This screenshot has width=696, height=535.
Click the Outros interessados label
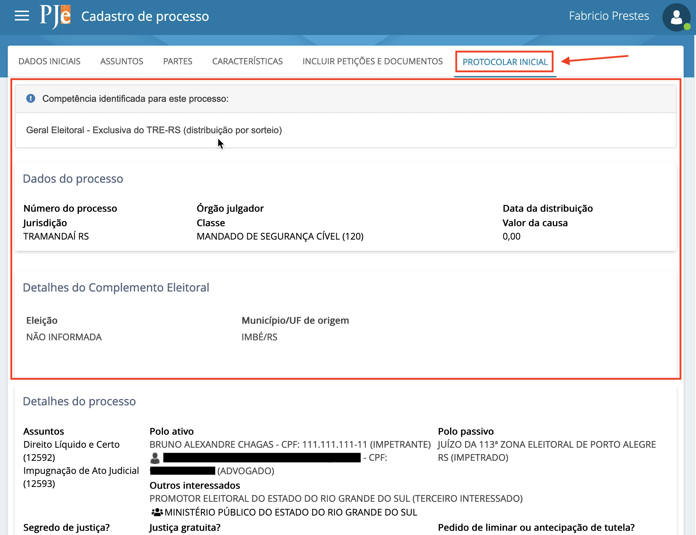click(195, 486)
